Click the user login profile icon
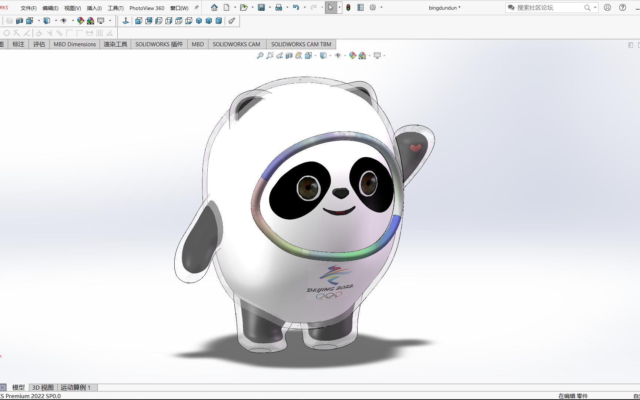The height and width of the screenshot is (400, 640). 607,7
